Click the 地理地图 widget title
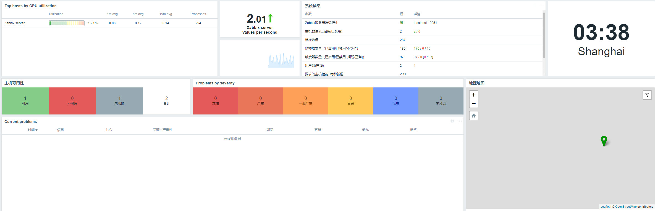655x211 pixels. 476,83
